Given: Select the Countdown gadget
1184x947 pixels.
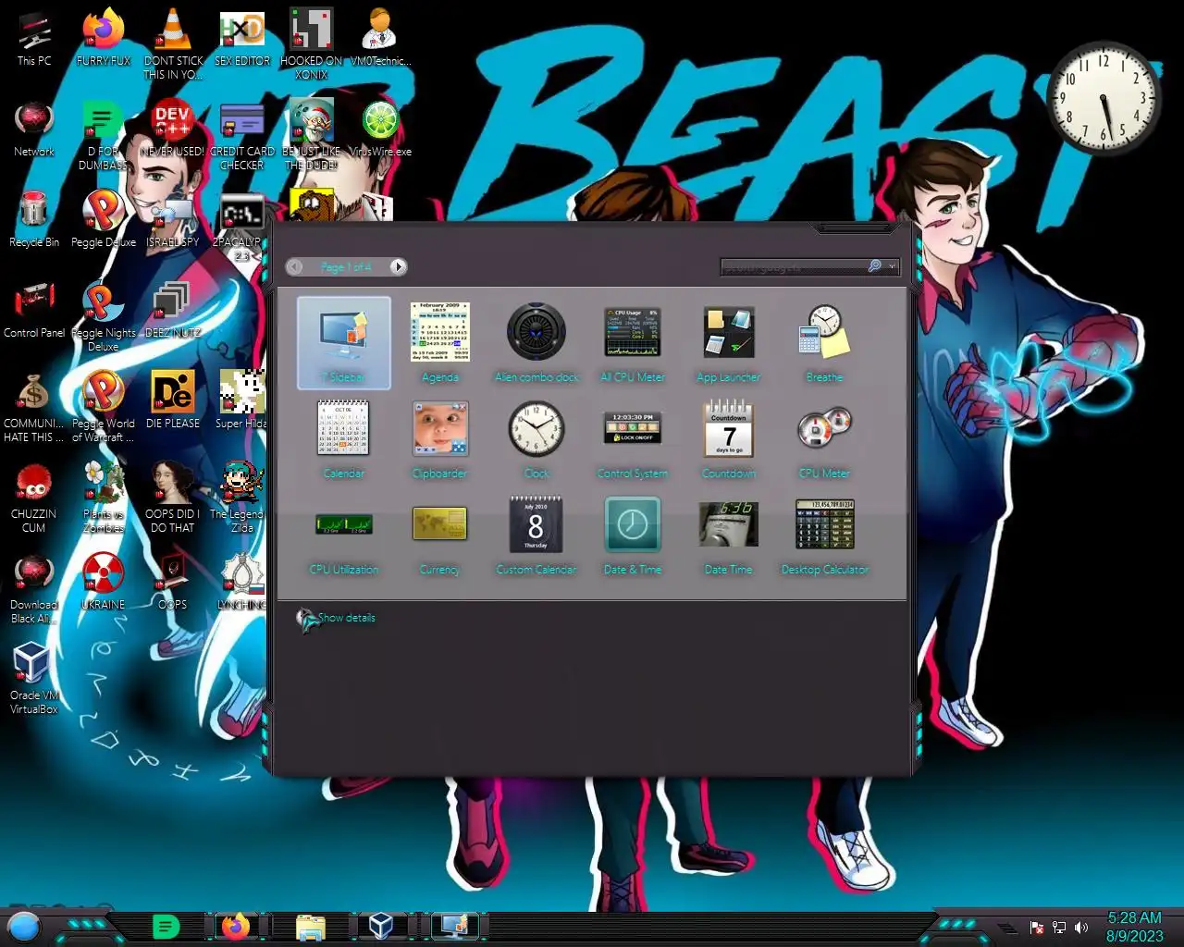Looking at the screenshot, I should (729, 439).
